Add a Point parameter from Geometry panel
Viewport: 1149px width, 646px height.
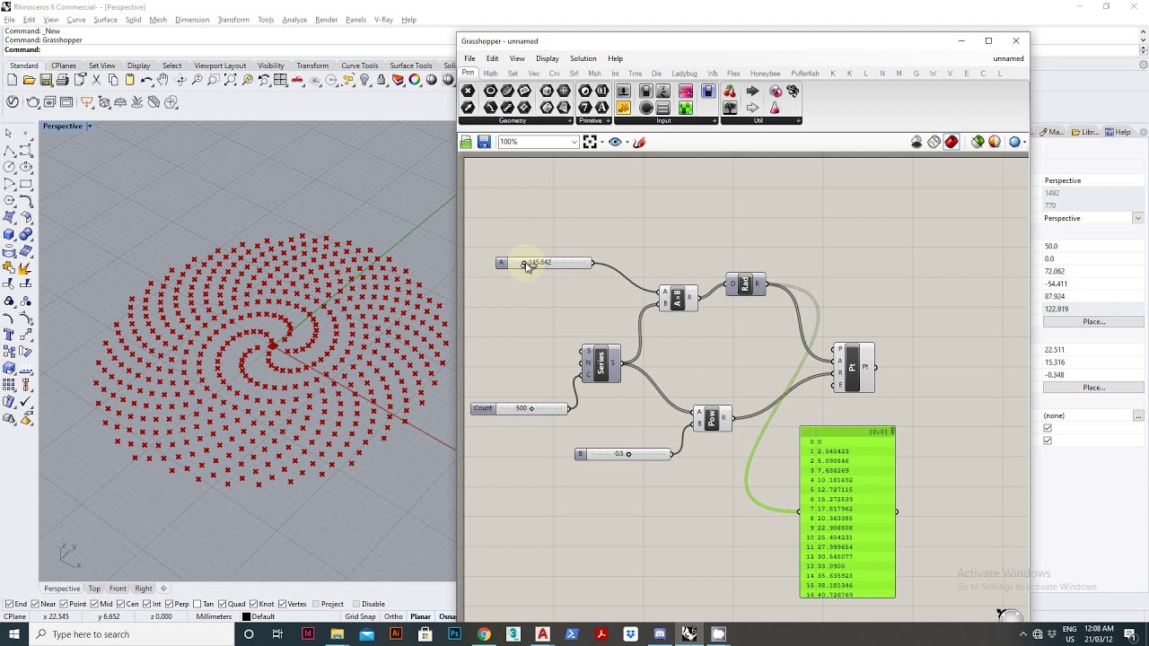pyautogui.click(x=468, y=91)
